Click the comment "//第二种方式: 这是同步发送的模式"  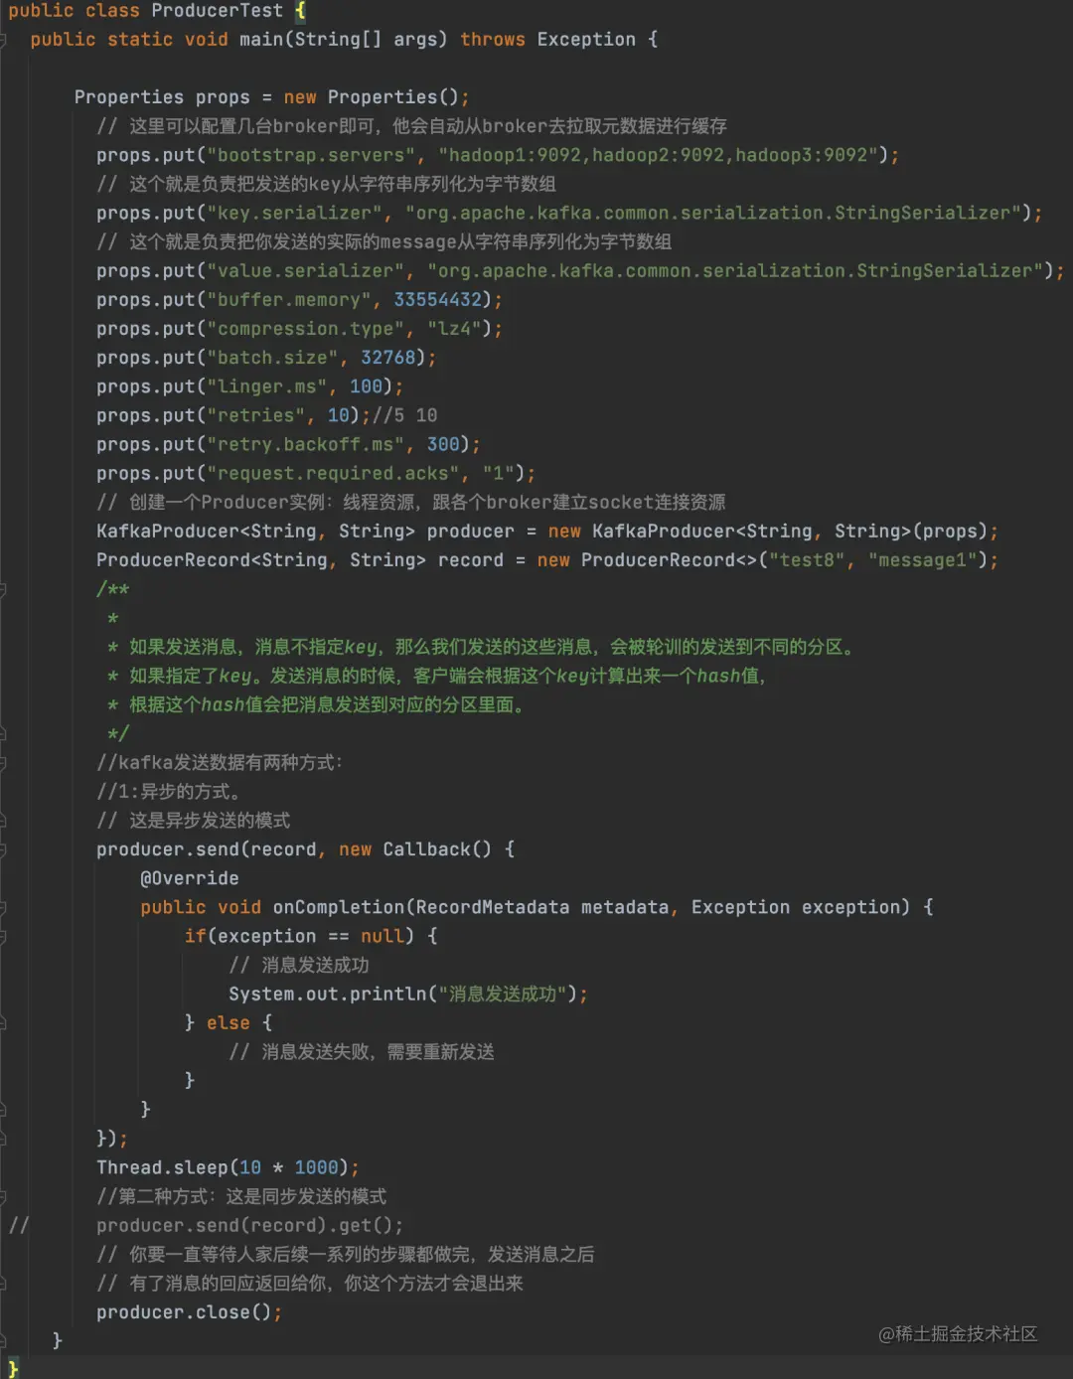pyautogui.click(x=241, y=1196)
